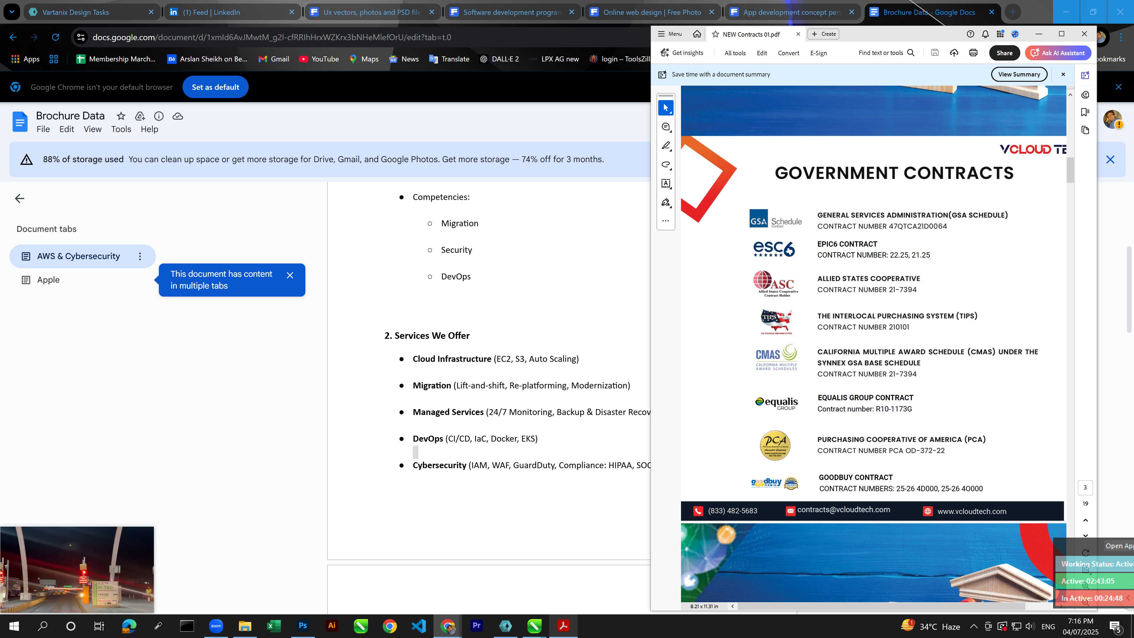Check cloud save status icon
The height and width of the screenshot is (638, 1134).
pos(178,116)
